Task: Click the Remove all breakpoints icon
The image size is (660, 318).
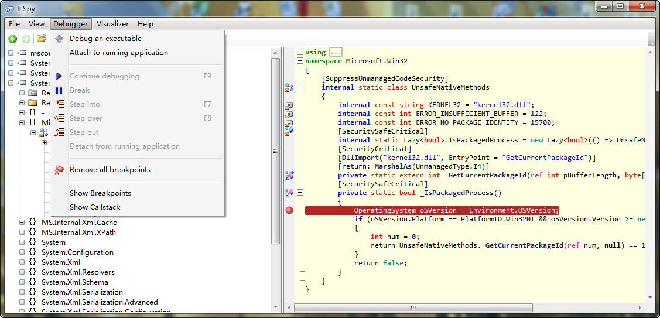Action: point(59,170)
